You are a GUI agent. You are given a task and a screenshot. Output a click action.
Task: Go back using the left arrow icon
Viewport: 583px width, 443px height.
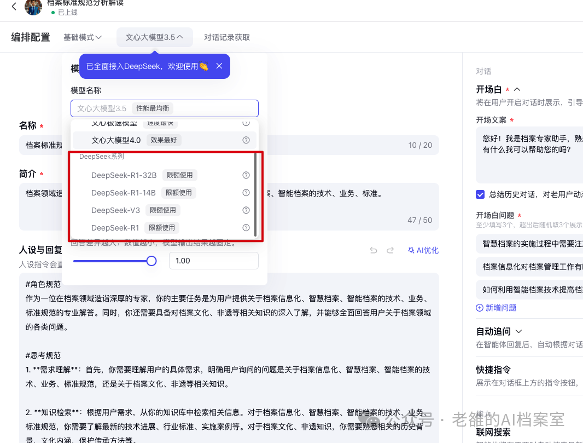[14, 7]
